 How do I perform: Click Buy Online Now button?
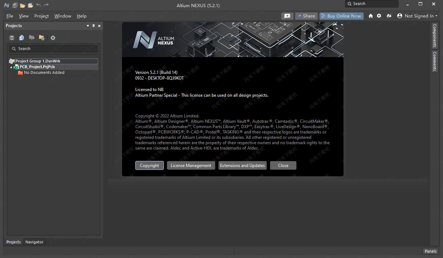[x=341, y=16]
